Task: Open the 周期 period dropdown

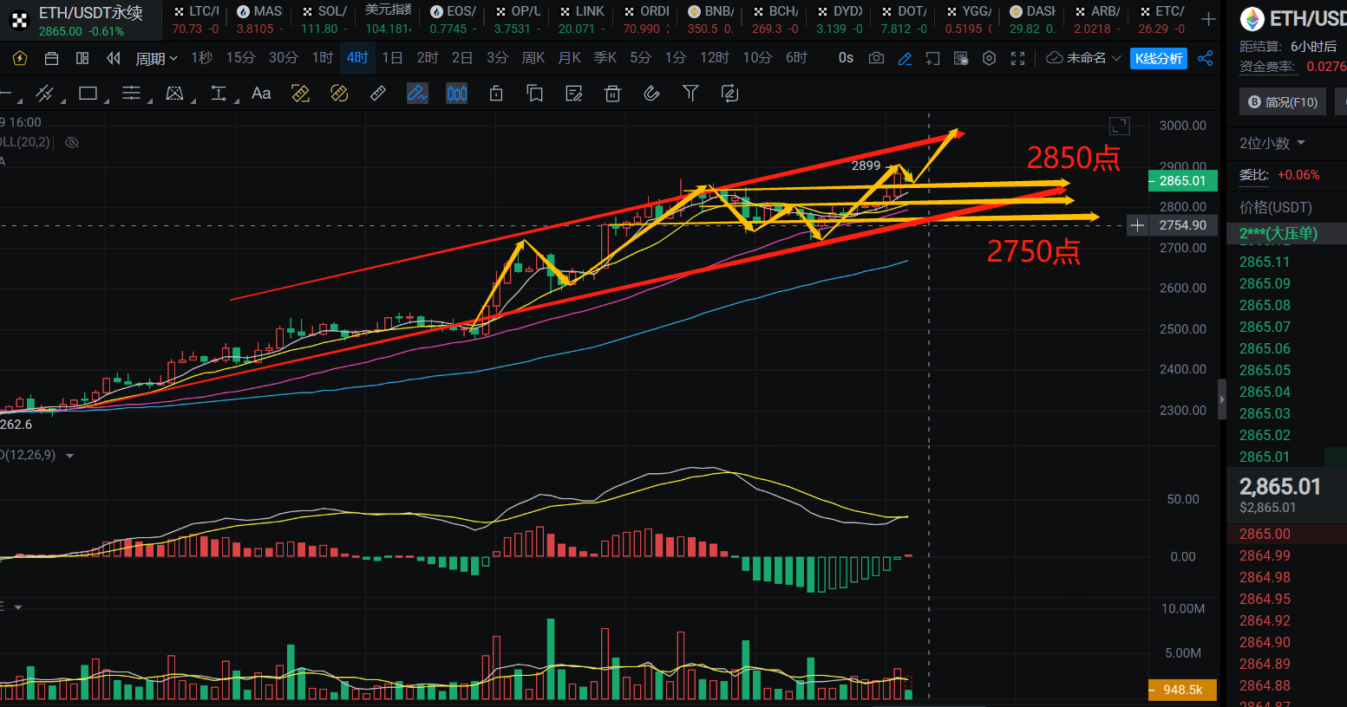Action: (x=156, y=58)
